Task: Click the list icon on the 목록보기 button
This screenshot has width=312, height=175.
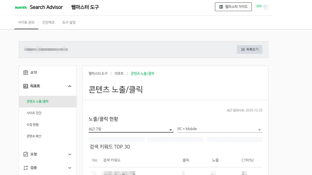Action: pos(243,49)
